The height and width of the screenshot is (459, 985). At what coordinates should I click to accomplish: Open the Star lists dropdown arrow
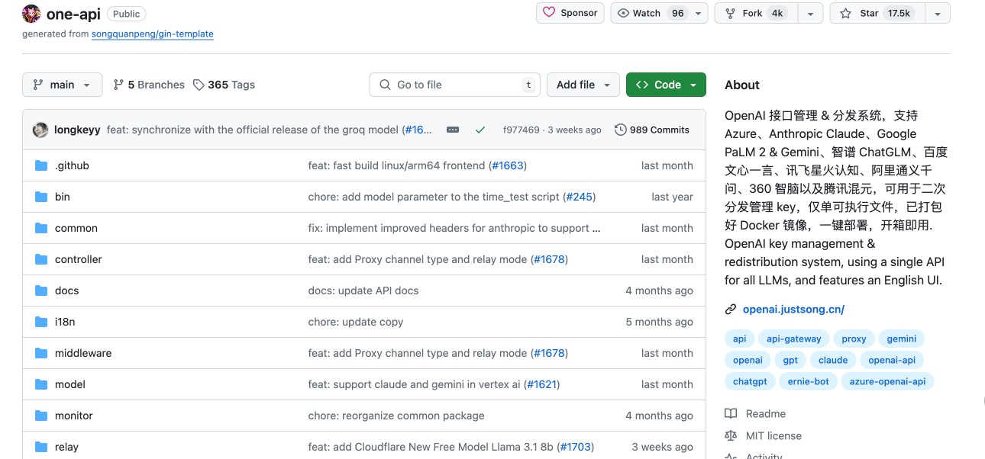(x=938, y=14)
